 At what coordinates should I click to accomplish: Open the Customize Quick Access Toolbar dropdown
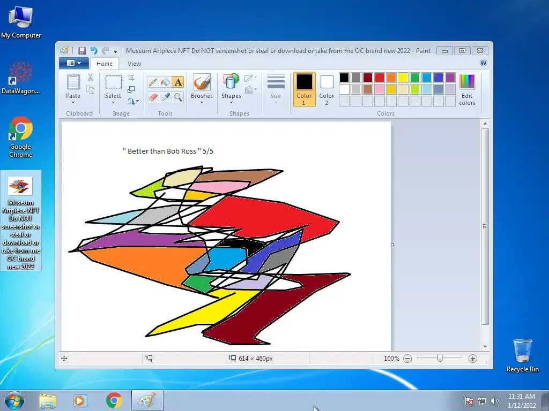pyautogui.click(x=115, y=51)
